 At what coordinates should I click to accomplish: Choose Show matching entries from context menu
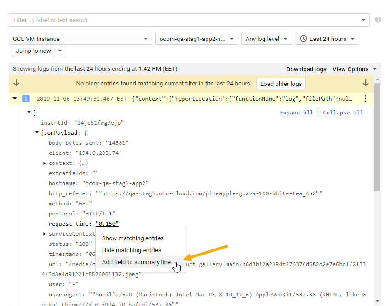point(132,238)
